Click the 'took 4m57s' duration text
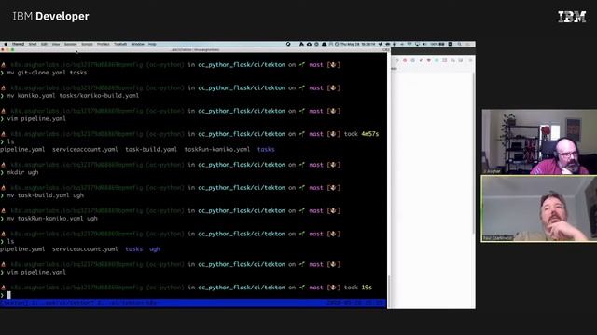 361,134
